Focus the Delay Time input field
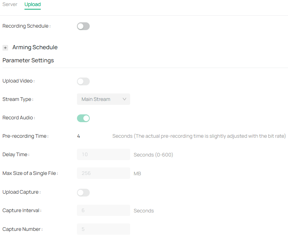This screenshot has width=288, height=239. (x=103, y=154)
